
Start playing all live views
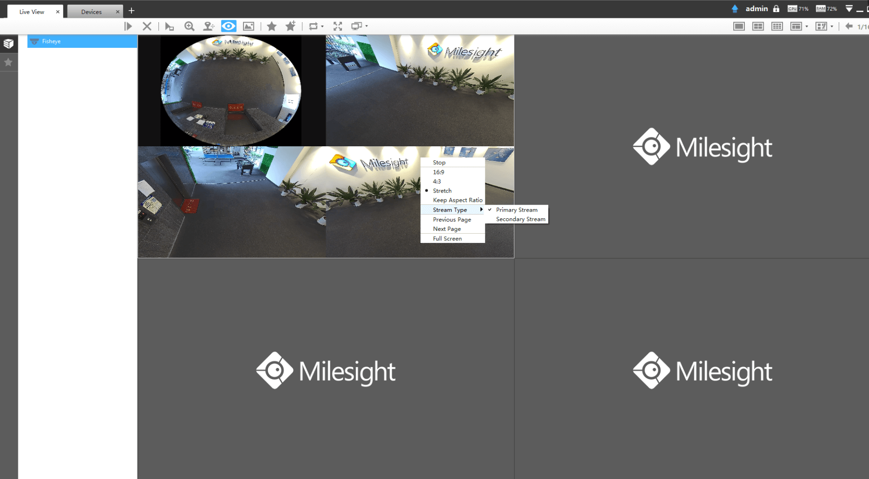tap(128, 26)
